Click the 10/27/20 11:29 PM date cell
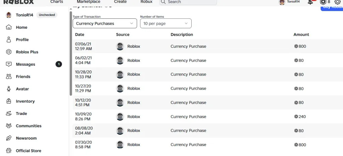The height and width of the screenshot is (156, 343). pyautogui.click(x=83, y=89)
